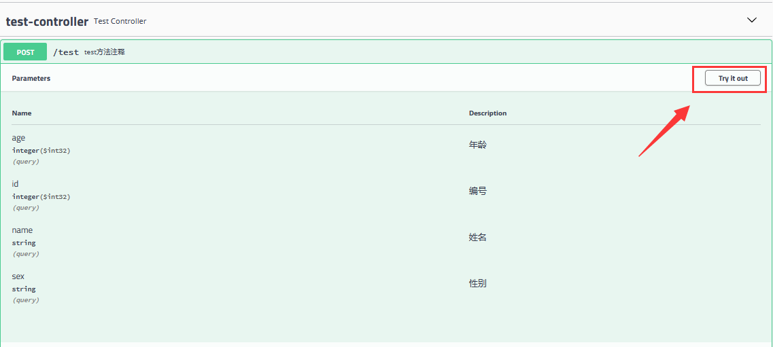Viewport: 773px width, 347px height.
Task: Click the 性别 description
Action: tap(478, 284)
